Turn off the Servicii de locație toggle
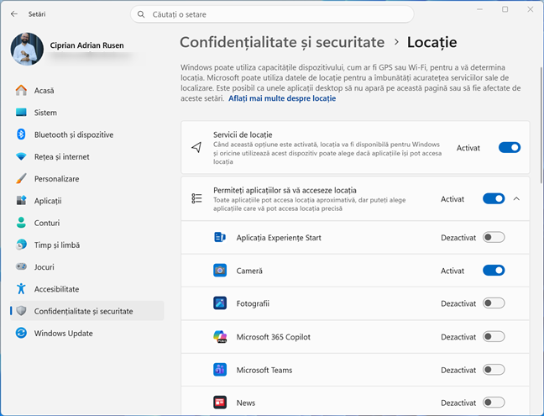Viewport: 544px width, 416px height. [510, 148]
